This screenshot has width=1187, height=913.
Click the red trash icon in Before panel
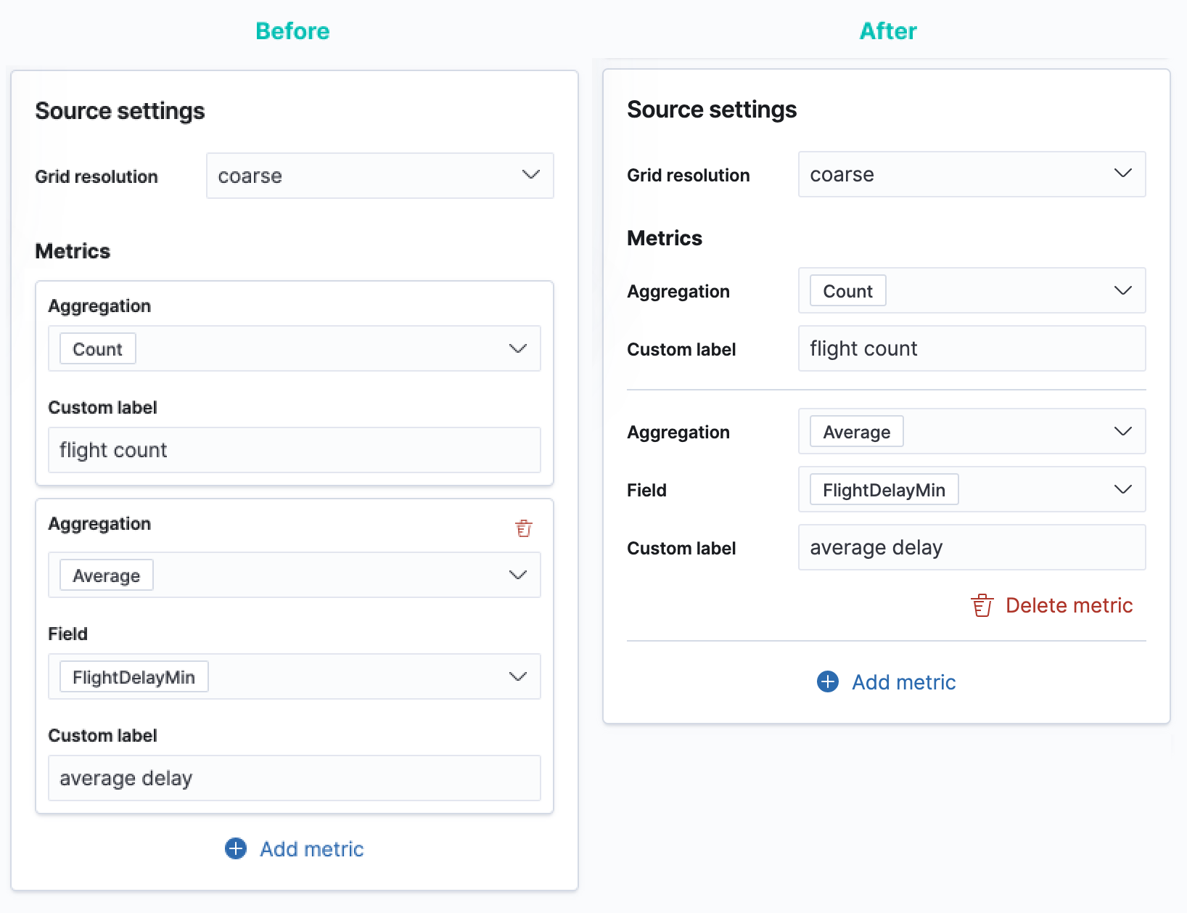pos(523,528)
